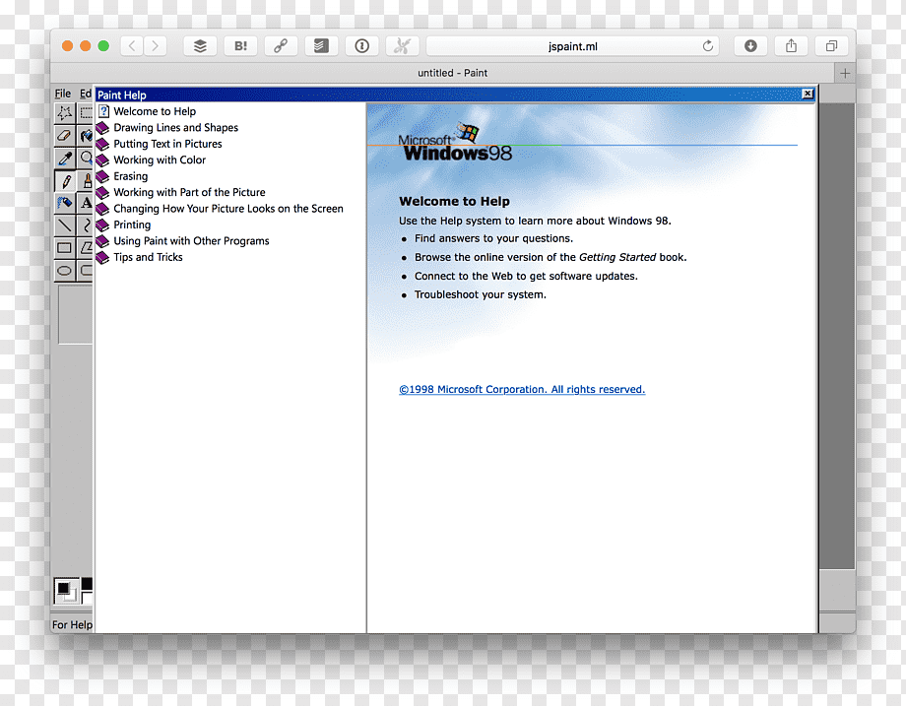Image resolution: width=906 pixels, height=706 pixels.
Task: Open the File menu
Action: (x=63, y=94)
